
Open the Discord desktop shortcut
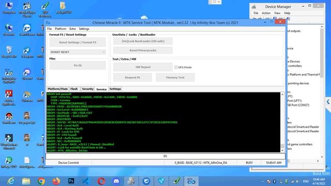(x=27, y=74)
